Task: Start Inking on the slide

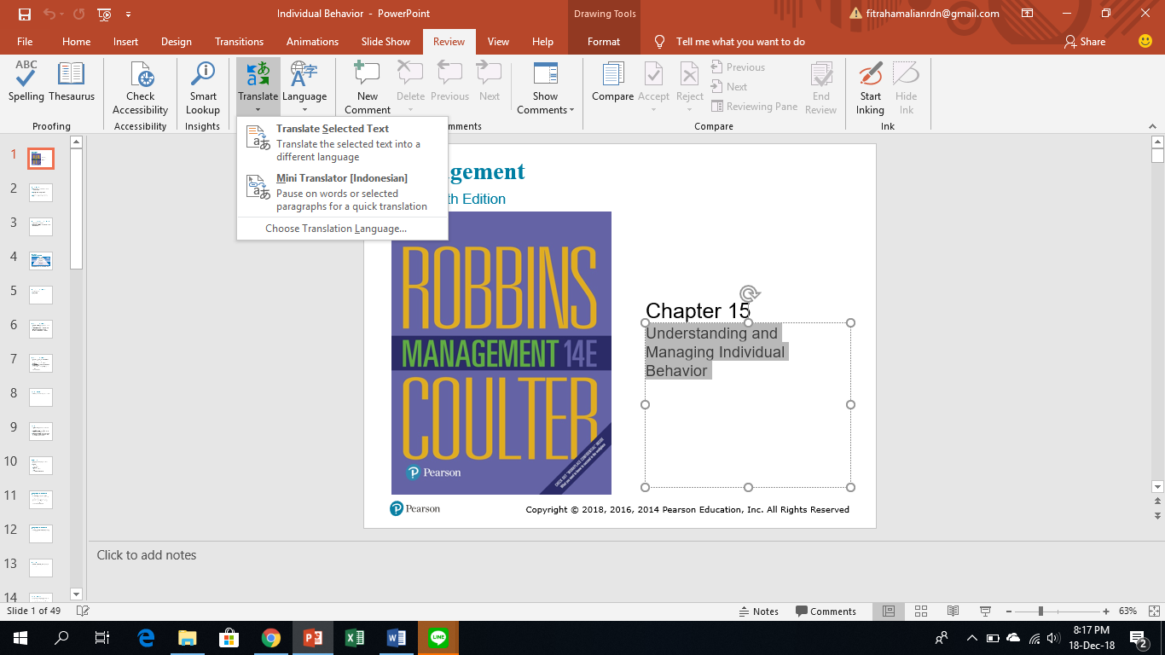Action: (x=871, y=88)
